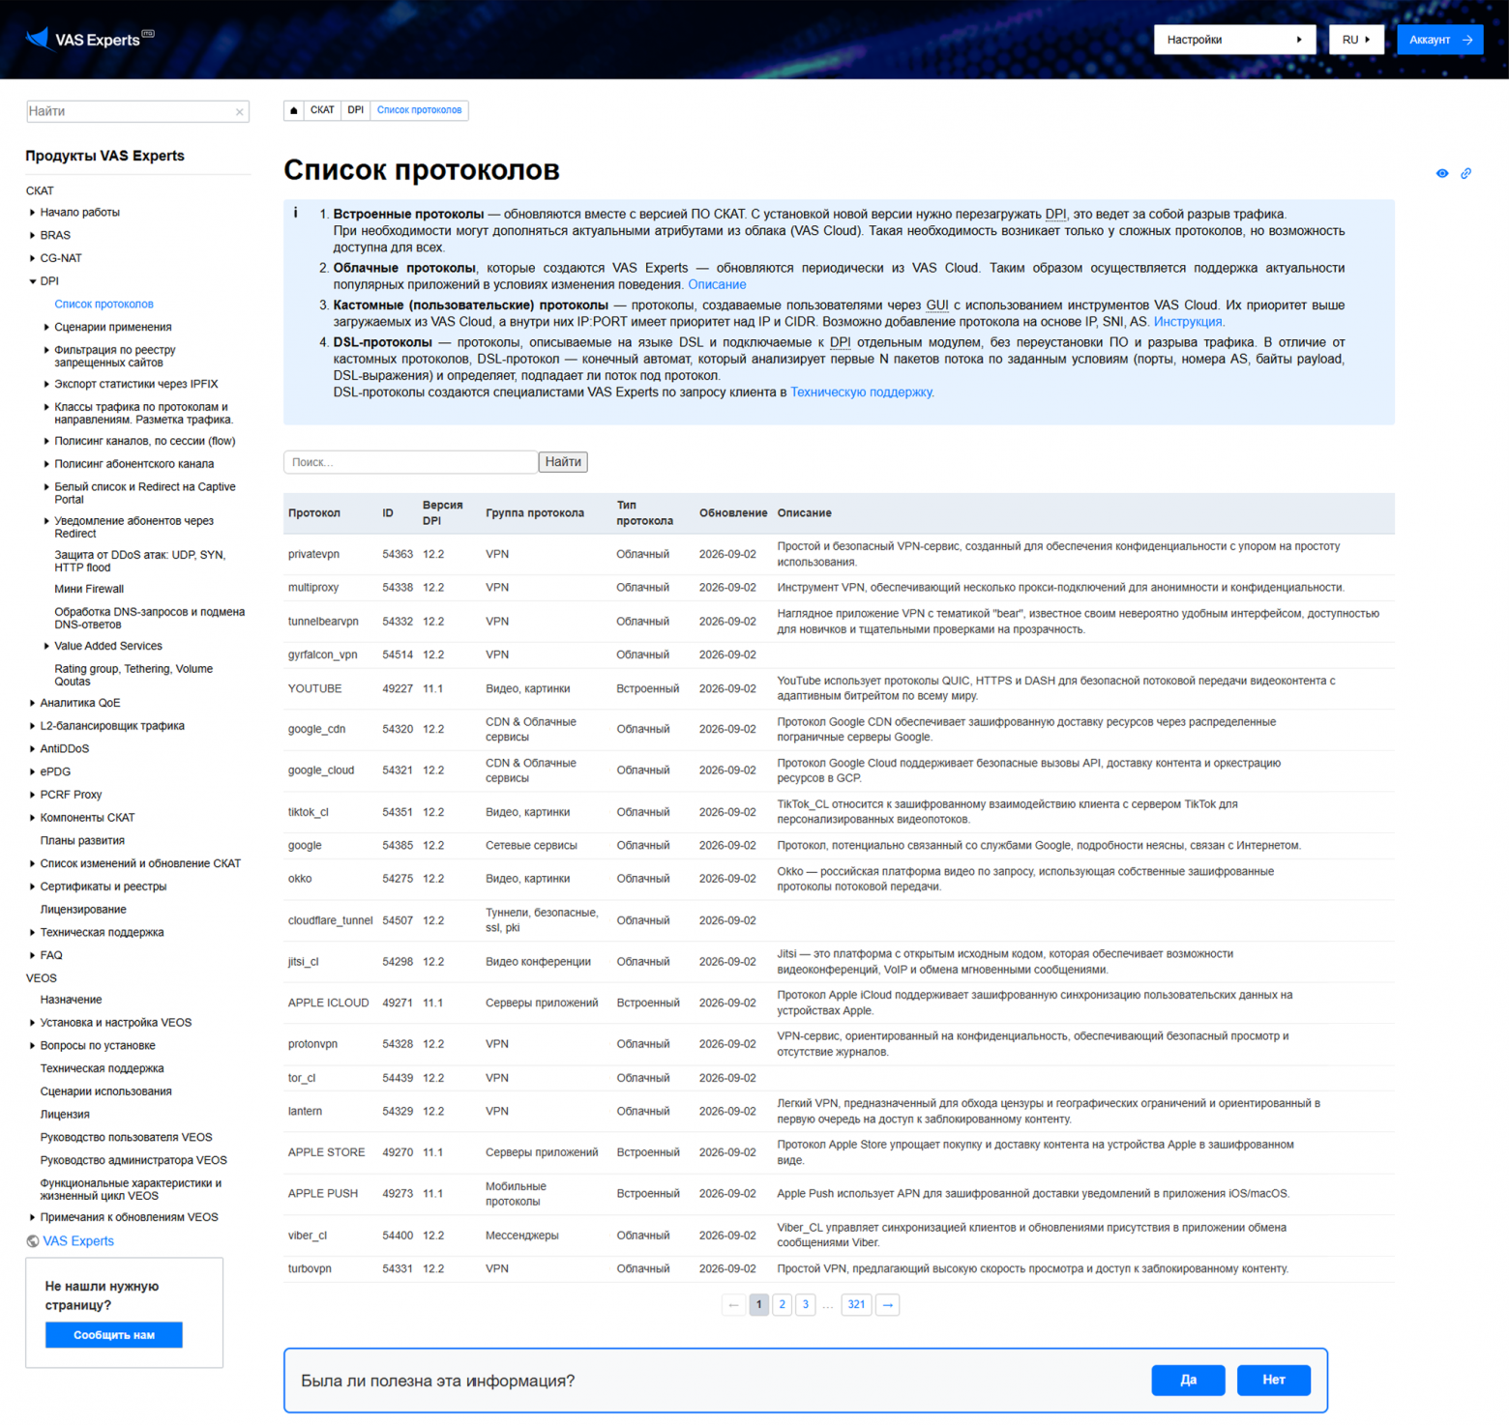
Task: Follow the Техническую поддержку link
Action: [861, 393]
